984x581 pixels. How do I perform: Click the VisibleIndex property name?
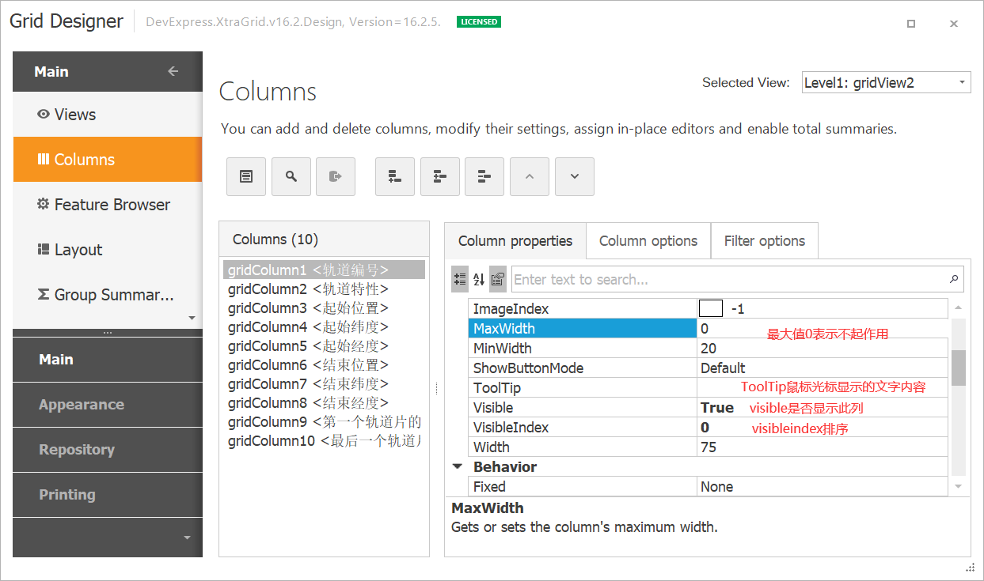coord(511,428)
